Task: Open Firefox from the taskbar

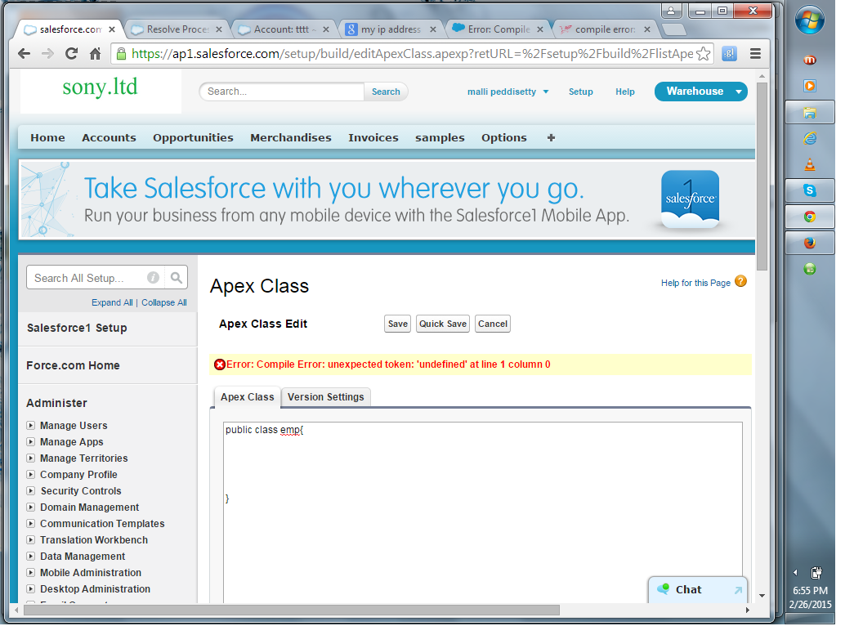Action: (810, 243)
